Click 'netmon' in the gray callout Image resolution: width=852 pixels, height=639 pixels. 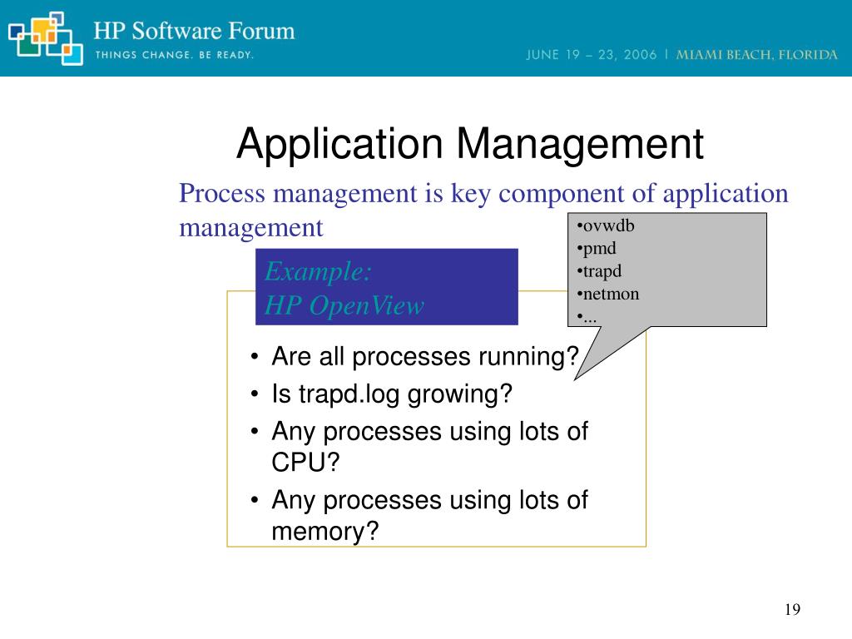coord(610,294)
